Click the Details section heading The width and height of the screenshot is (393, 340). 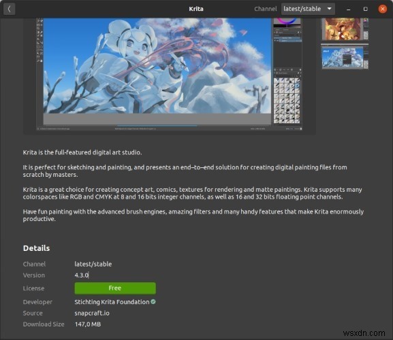click(36, 248)
